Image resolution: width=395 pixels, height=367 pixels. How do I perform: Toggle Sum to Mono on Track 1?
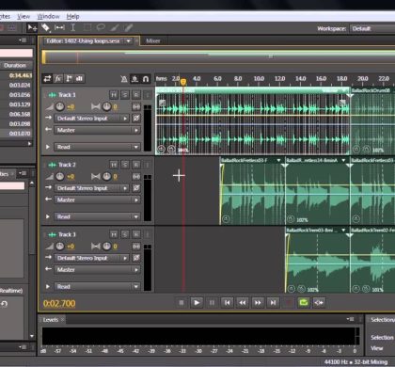coord(136,107)
